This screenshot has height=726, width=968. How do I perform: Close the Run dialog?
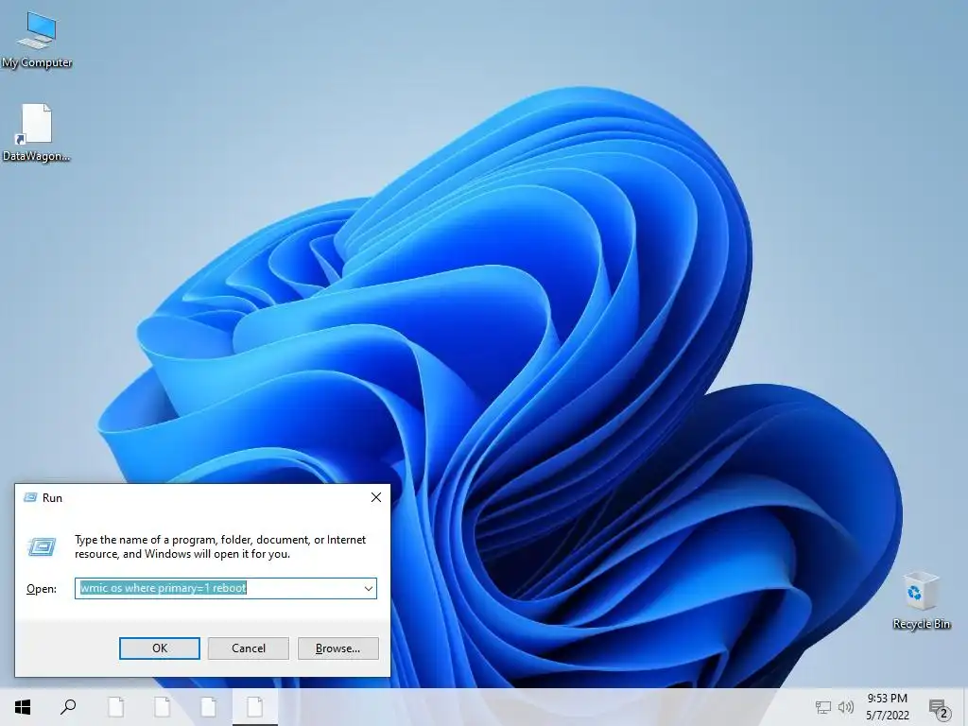coord(376,497)
